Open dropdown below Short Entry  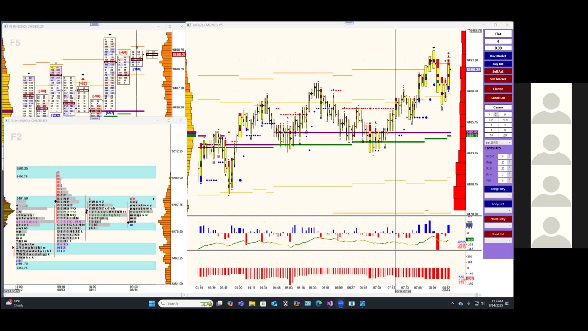498,225
